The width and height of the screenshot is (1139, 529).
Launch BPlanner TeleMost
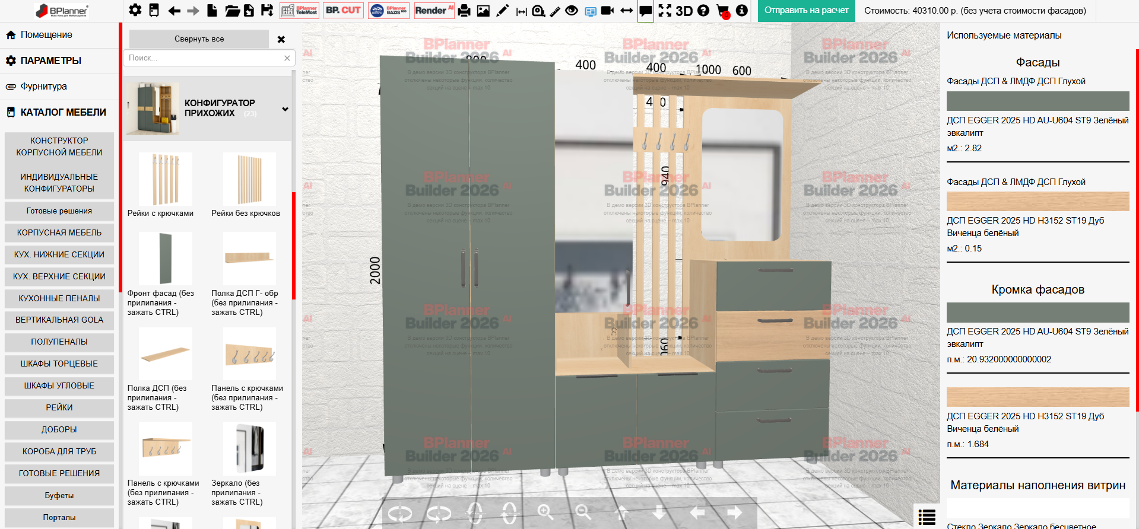(300, 10)
